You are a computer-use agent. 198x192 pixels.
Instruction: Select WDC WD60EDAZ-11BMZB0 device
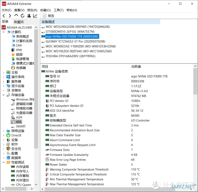point(81,46)
